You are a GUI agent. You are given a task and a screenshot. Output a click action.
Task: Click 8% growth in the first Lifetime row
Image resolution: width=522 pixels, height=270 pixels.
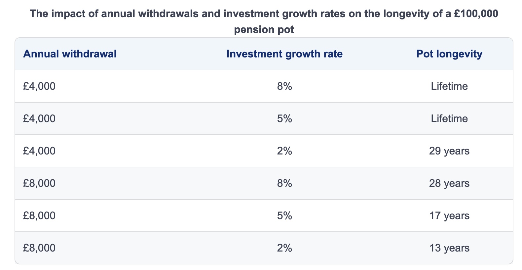click(x=284, y=86)
